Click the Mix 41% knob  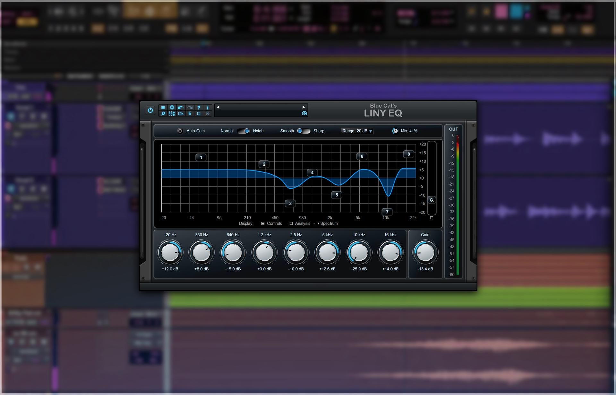pyautogui.click(x=395, y=131)
